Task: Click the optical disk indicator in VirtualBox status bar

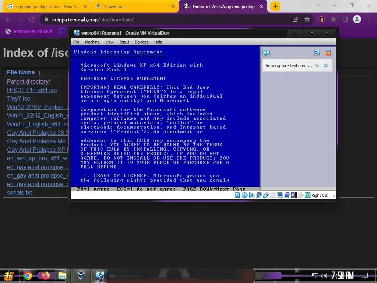Action: pos(244,195)
